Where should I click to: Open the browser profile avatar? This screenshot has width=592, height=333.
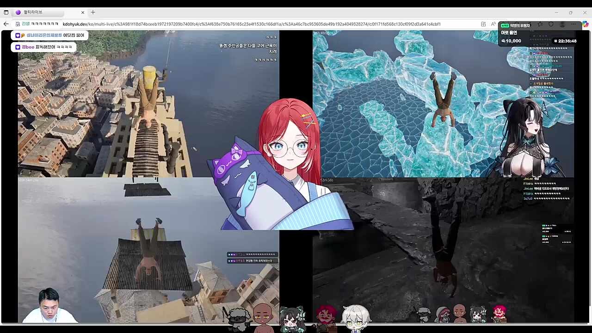(562, 24)
